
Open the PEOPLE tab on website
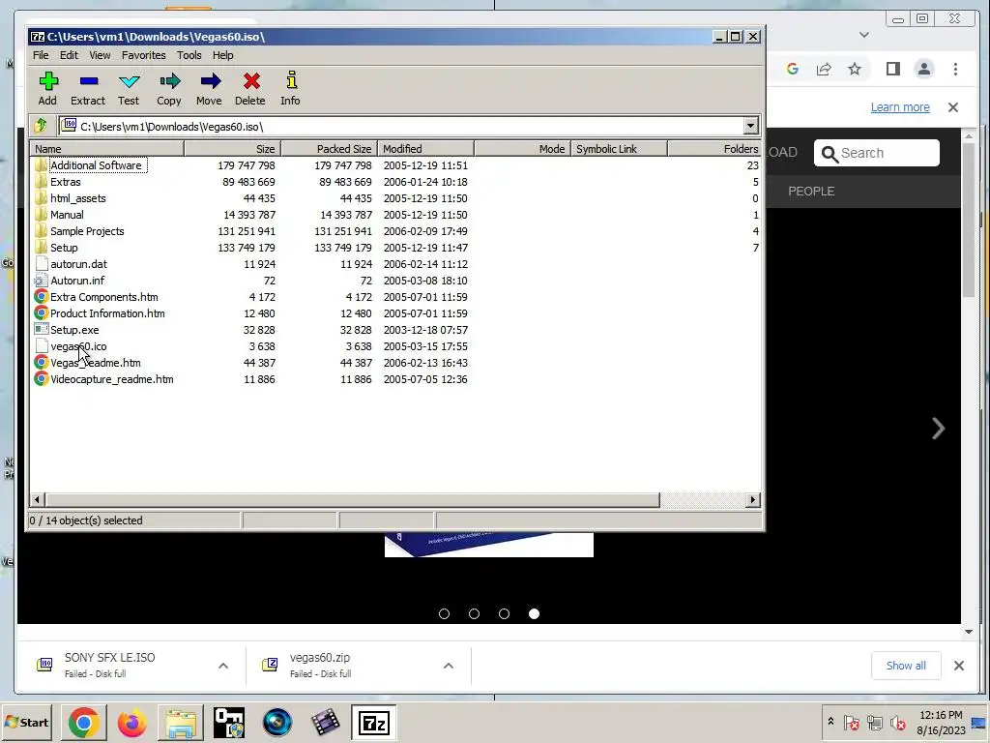(811, 192)
